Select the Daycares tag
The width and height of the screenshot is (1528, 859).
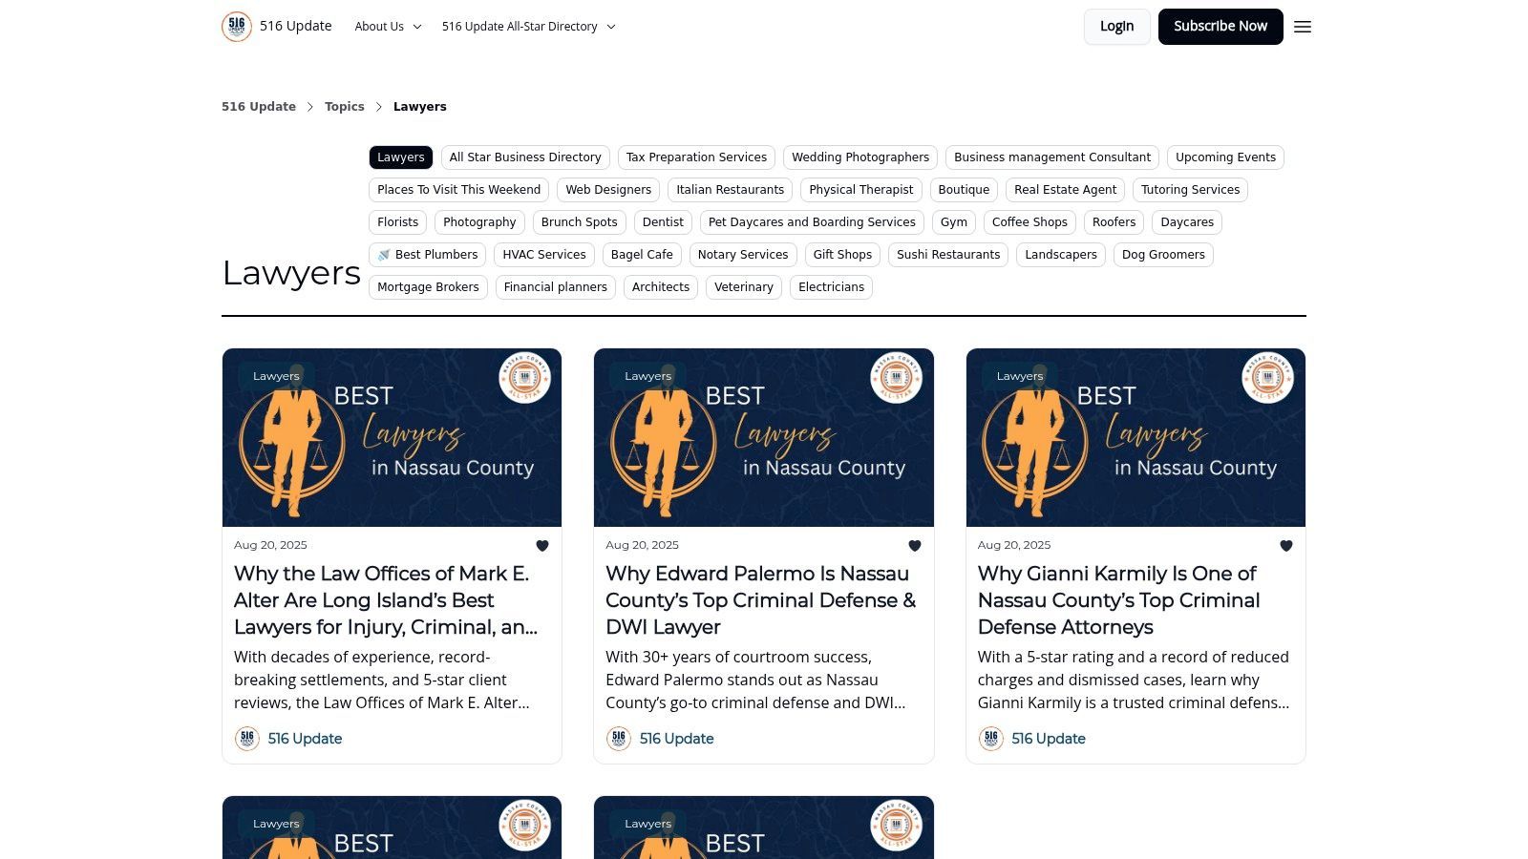[x=1187, y=222]
